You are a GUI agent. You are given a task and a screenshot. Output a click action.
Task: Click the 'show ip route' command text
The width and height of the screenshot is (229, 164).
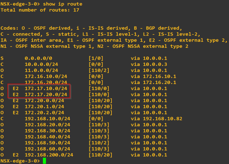62,4
